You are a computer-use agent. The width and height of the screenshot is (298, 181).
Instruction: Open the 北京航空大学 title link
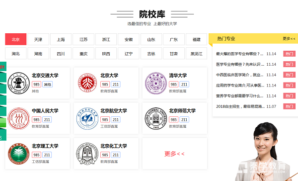point(114,110)
